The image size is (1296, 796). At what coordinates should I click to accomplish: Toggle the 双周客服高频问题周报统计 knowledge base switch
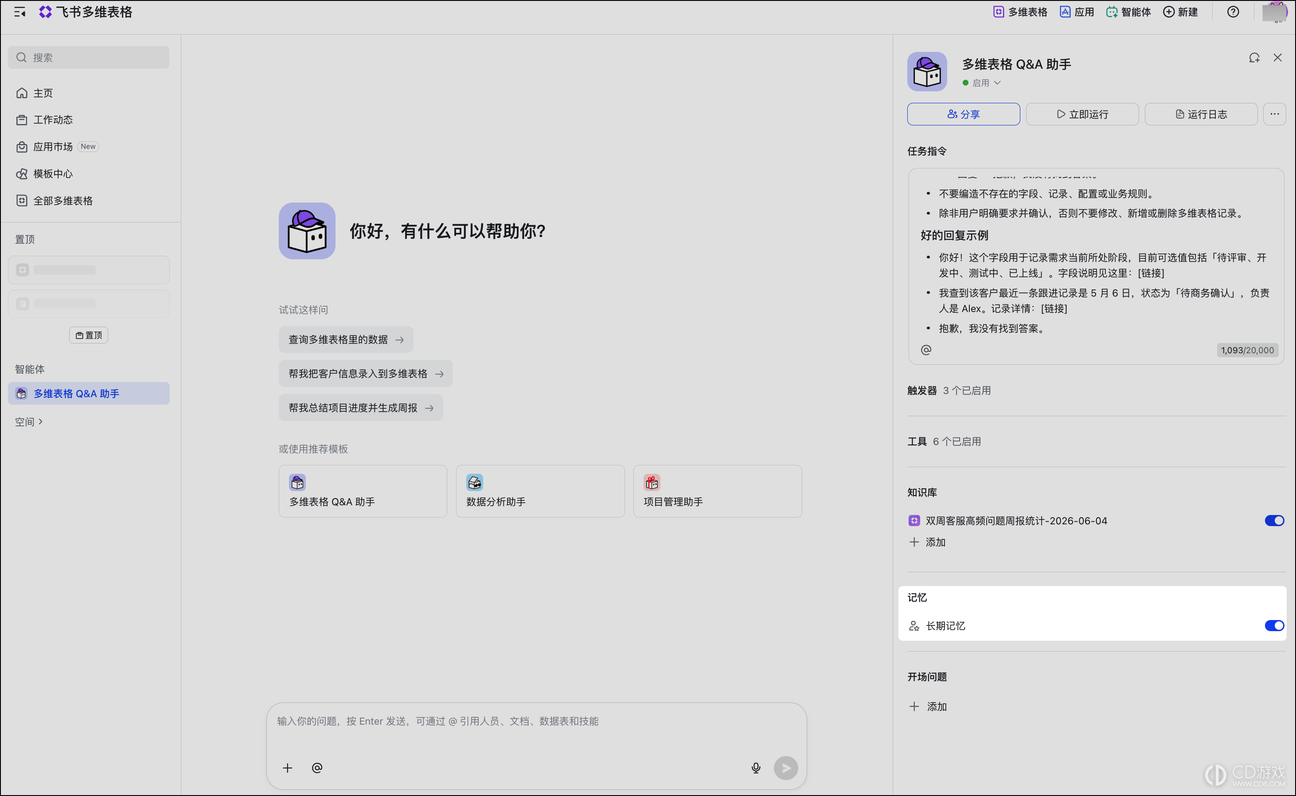[1274, 521]
